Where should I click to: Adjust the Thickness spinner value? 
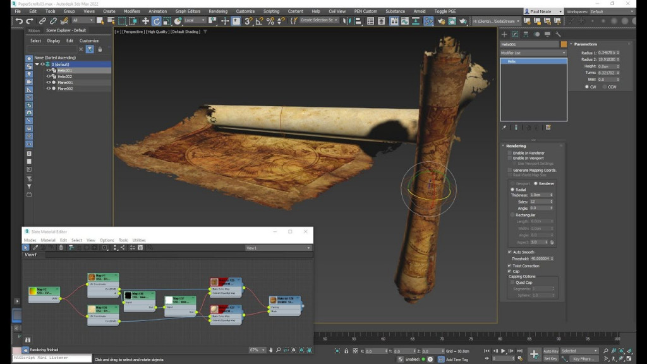(x=552, y=195)
